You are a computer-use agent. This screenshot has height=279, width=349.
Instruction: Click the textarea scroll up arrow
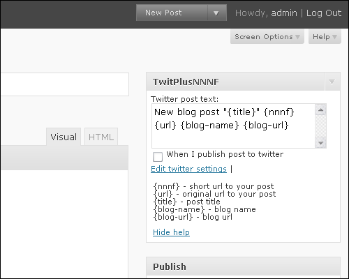click(x=320, y=110)
